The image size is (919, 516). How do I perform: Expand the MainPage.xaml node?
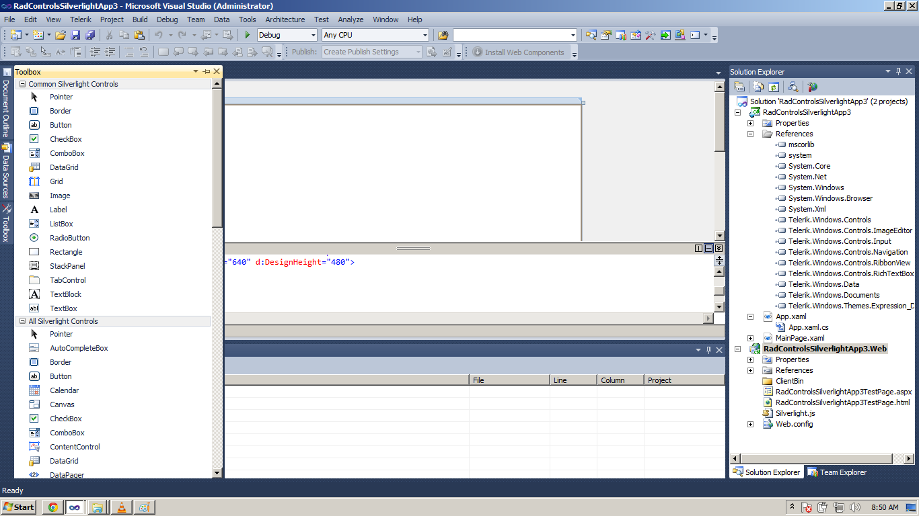tap(751, 338)
